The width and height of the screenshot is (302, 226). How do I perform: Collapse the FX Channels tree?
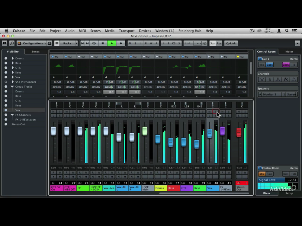[x=12, y=115]
